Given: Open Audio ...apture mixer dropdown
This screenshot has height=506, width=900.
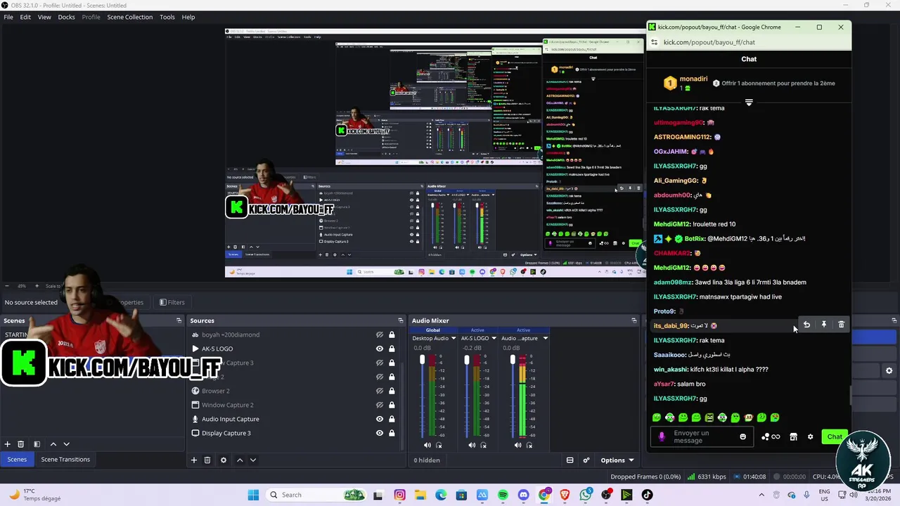Looking at the screenshot, I should [545, 338].
